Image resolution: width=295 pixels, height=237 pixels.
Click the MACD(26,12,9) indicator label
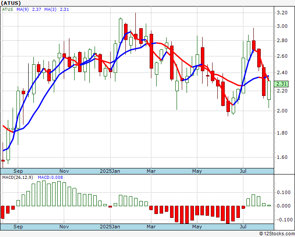[18, 178]
